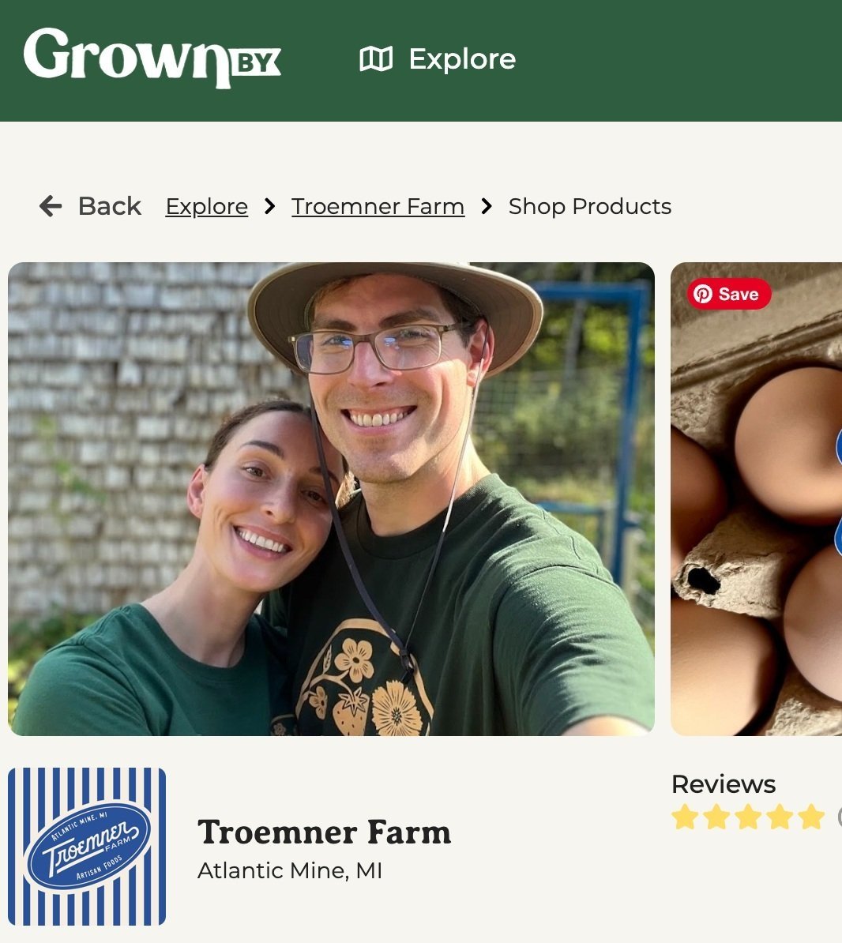Open the Troemner Farm breadcrumb link

click(x=378, y=207)
